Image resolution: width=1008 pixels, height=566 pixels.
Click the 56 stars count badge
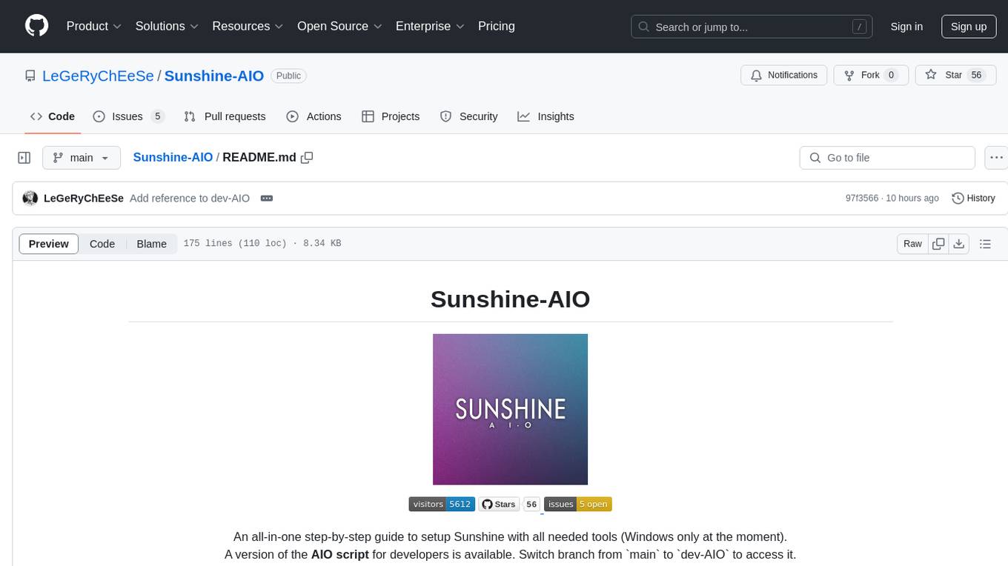531,505
